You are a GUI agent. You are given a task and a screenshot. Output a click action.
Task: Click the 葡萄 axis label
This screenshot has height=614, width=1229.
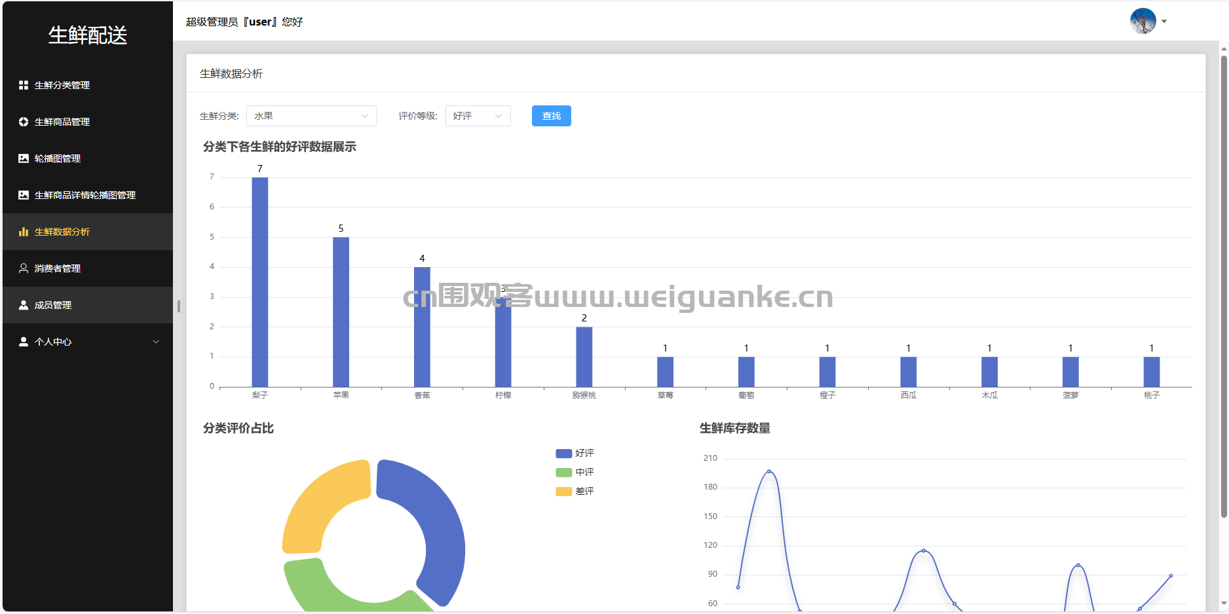click(746, 395)
